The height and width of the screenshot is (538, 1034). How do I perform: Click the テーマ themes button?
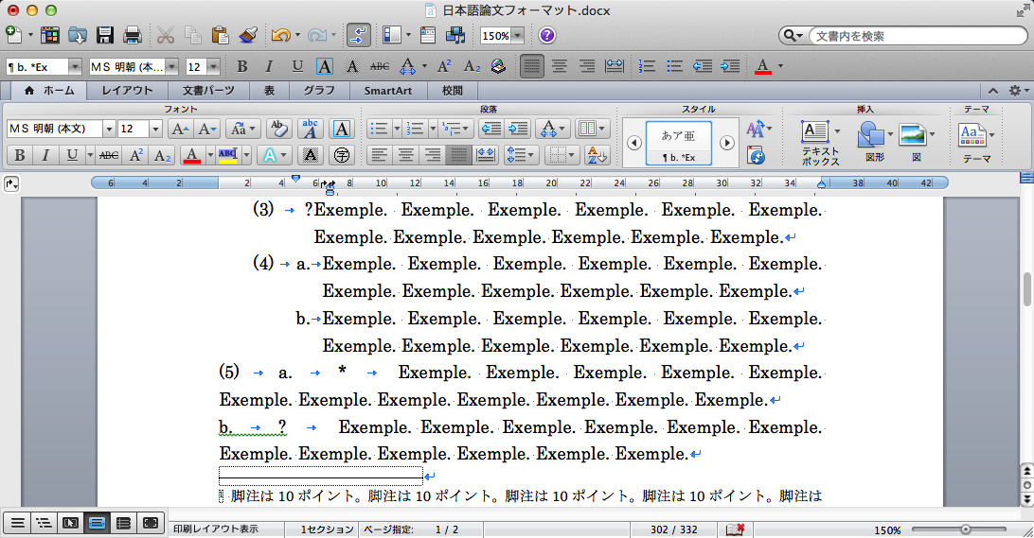(976, 143)
